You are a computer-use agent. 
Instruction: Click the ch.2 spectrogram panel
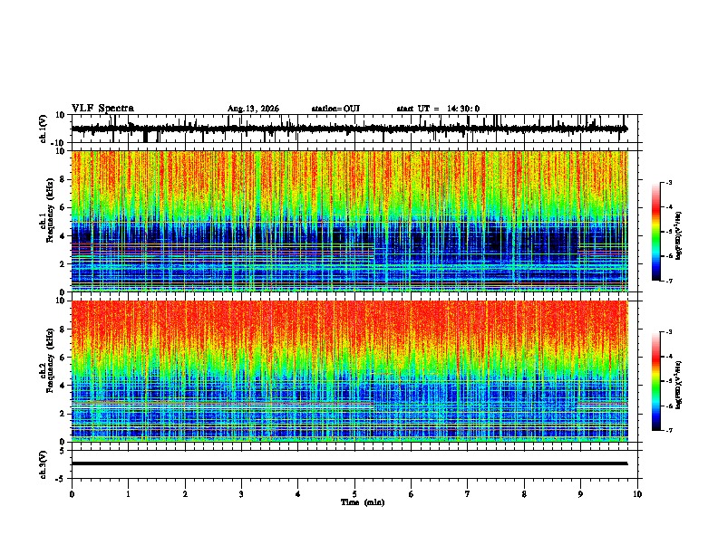coord(350,371)
